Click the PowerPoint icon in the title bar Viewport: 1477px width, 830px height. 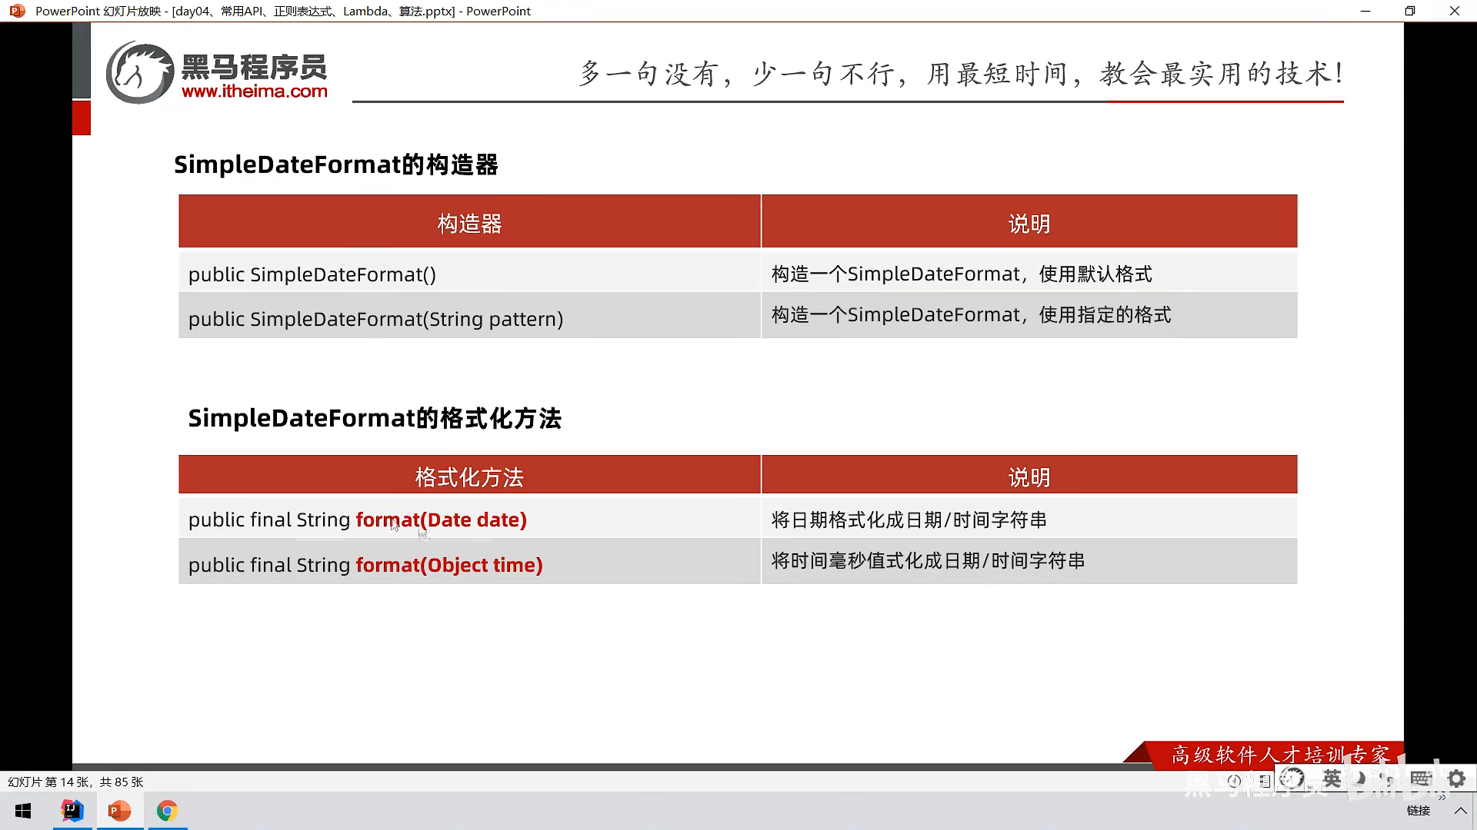[x=17, y=11]
